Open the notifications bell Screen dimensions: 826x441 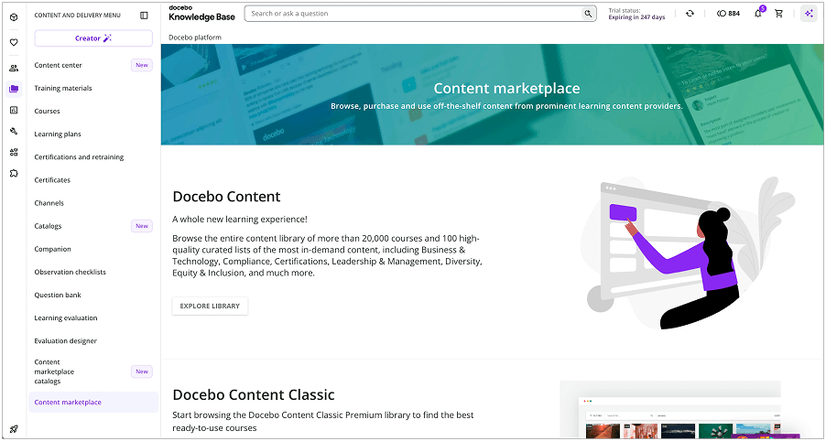point(758,14)
